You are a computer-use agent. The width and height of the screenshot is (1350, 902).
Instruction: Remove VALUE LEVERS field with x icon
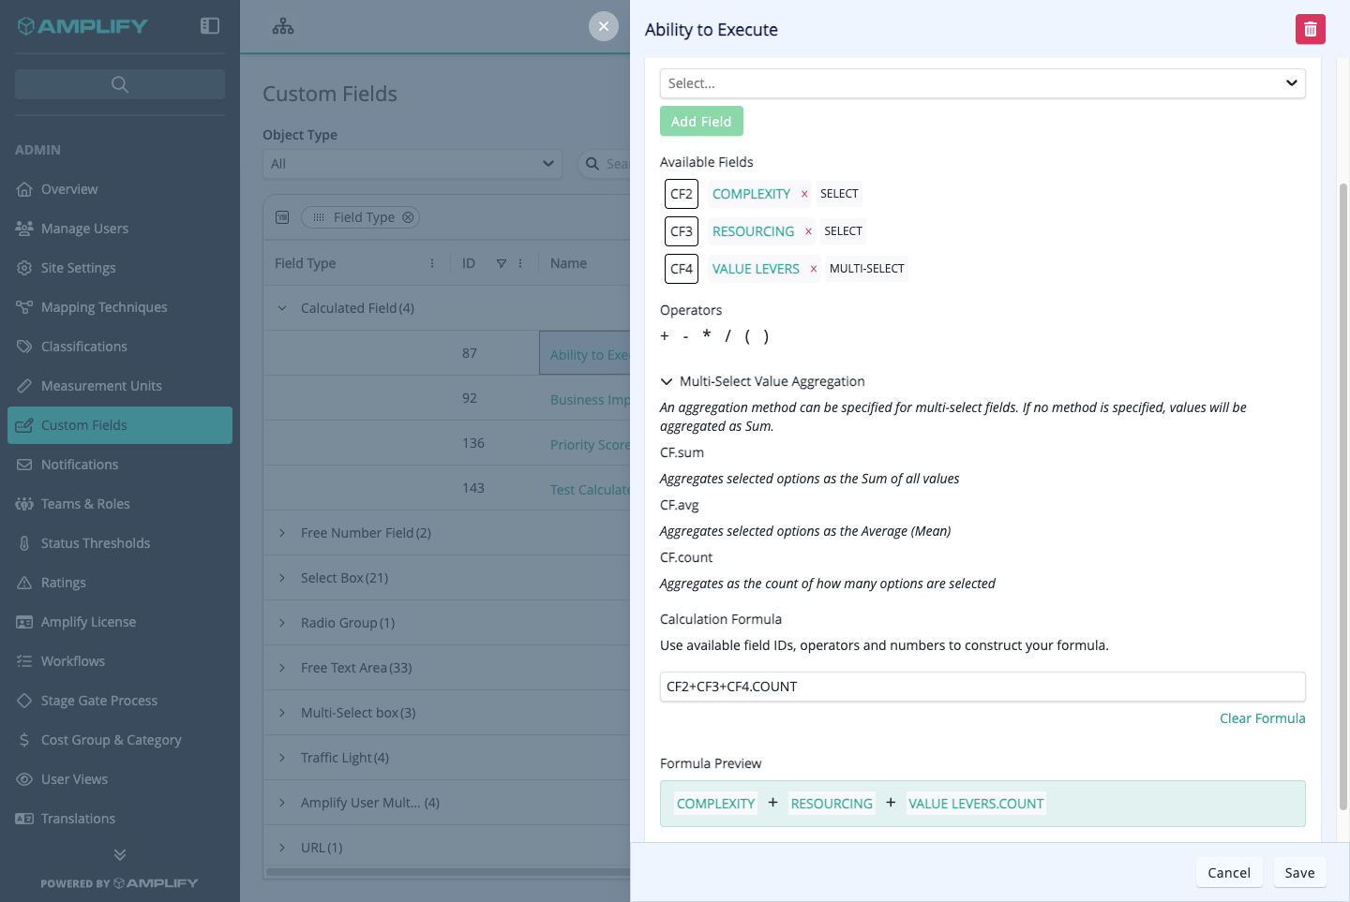coord(814,269)
